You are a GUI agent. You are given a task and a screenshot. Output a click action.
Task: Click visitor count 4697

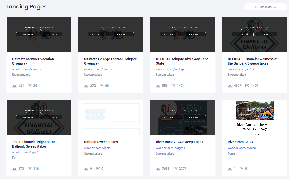coord(238,86)
